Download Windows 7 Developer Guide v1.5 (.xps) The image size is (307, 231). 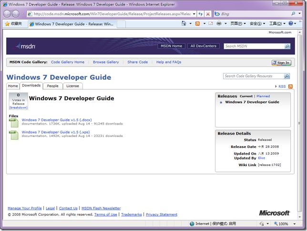click(56, 132)
